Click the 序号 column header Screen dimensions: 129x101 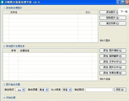click(13, 51)
